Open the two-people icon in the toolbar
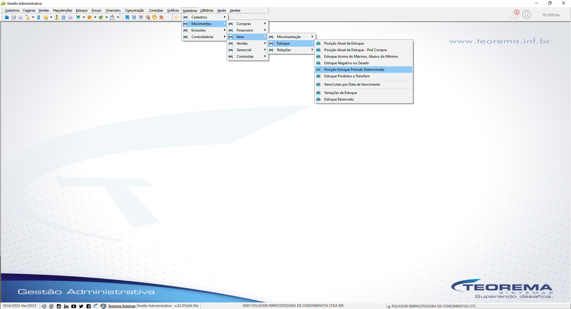571x309 pixels. point(14,17)
